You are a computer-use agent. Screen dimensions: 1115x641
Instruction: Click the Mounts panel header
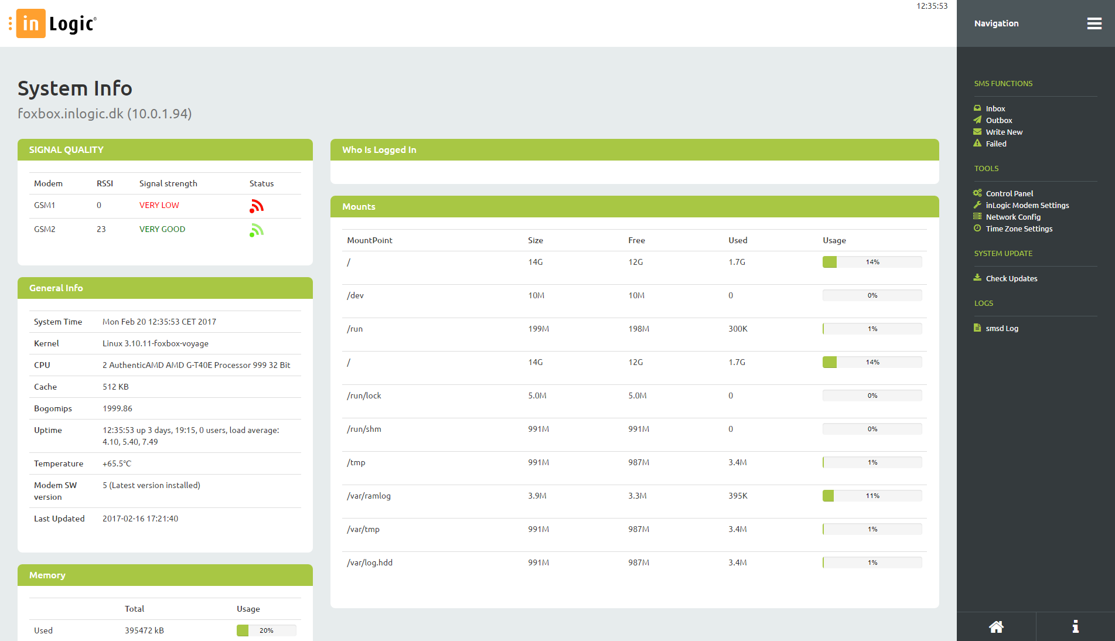(x=634, y=207)
